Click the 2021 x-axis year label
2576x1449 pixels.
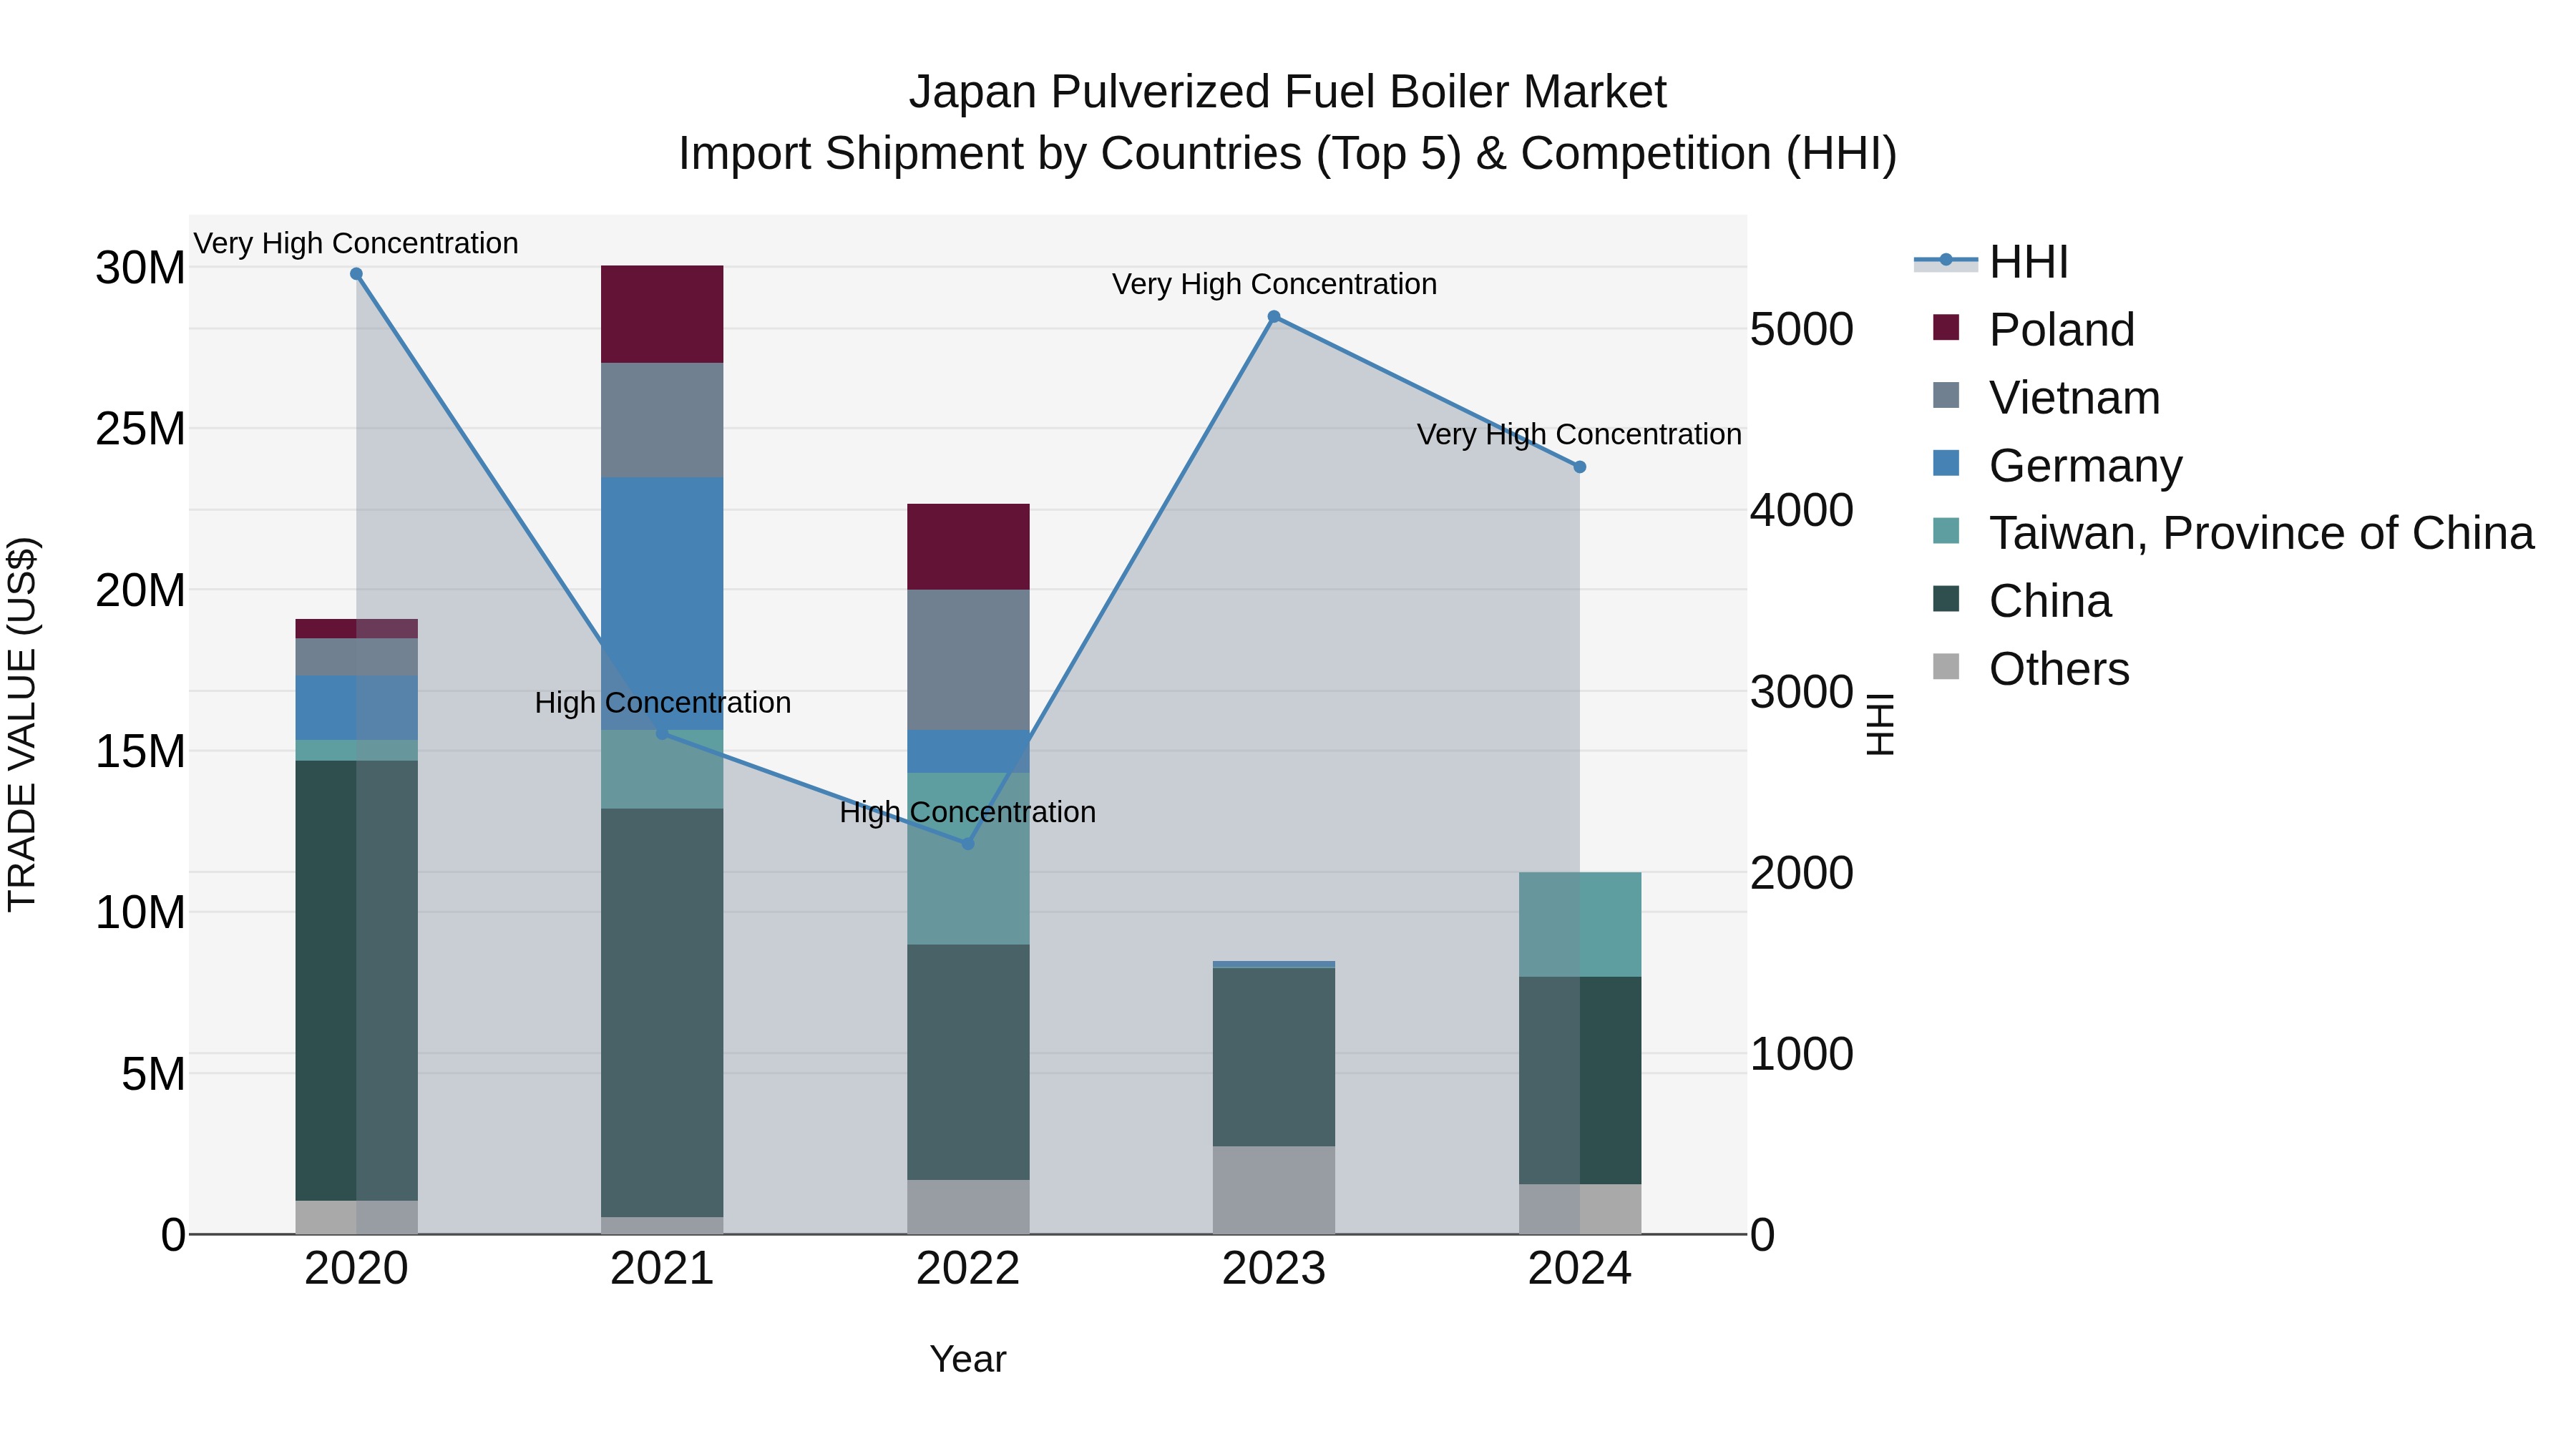[x=662, y=1269]
